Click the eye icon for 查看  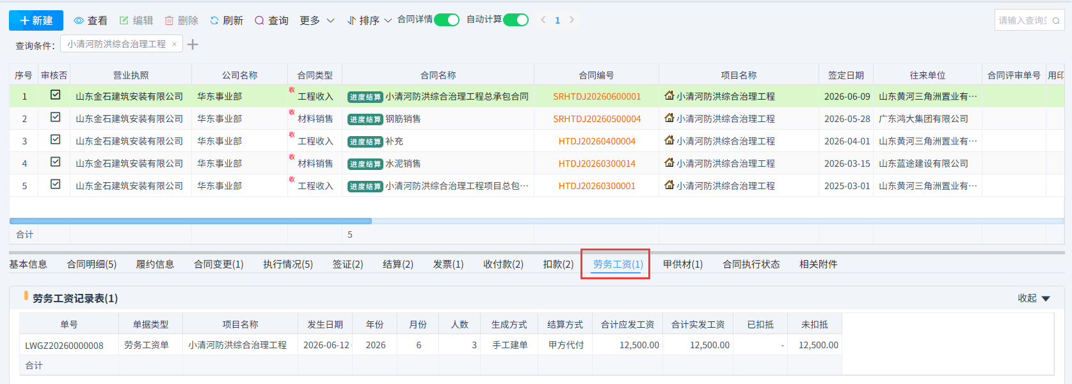(x=79, y=20)
